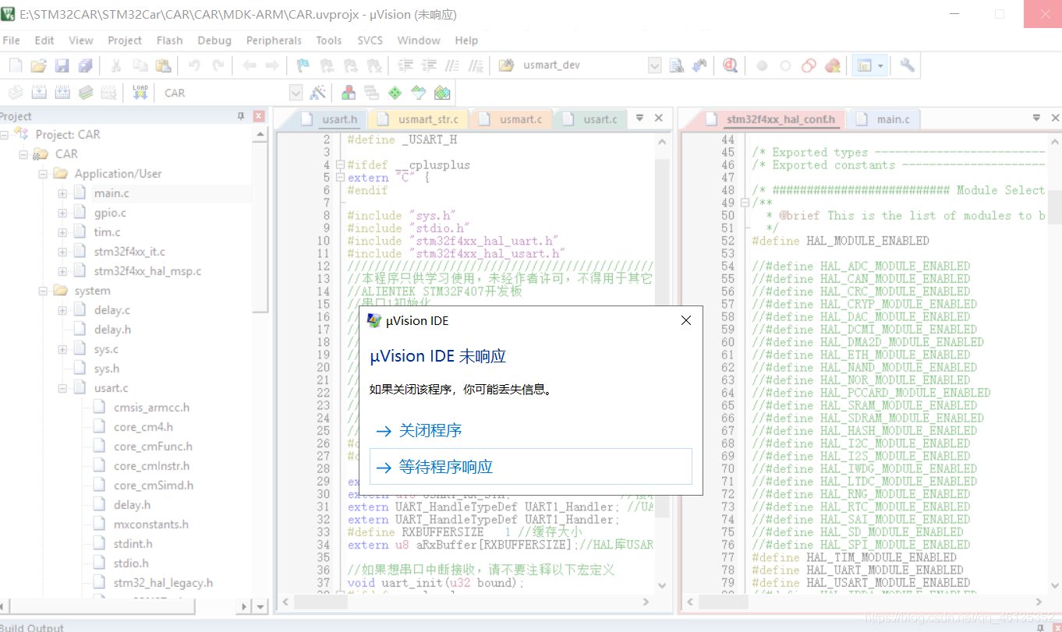Switch to the usmart.c tab

coord(512,119)
